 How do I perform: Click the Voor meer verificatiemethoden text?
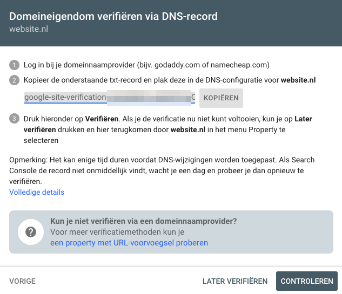coord(117,232)
